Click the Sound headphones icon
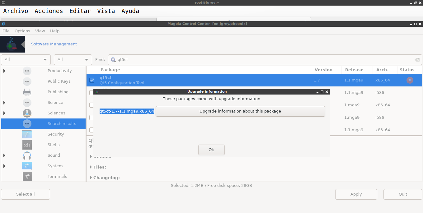The width and height of the screenshot is (423, 213). coord(27,155)
